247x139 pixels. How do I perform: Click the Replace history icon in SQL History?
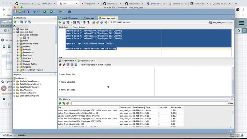click(x=64, y=103)
